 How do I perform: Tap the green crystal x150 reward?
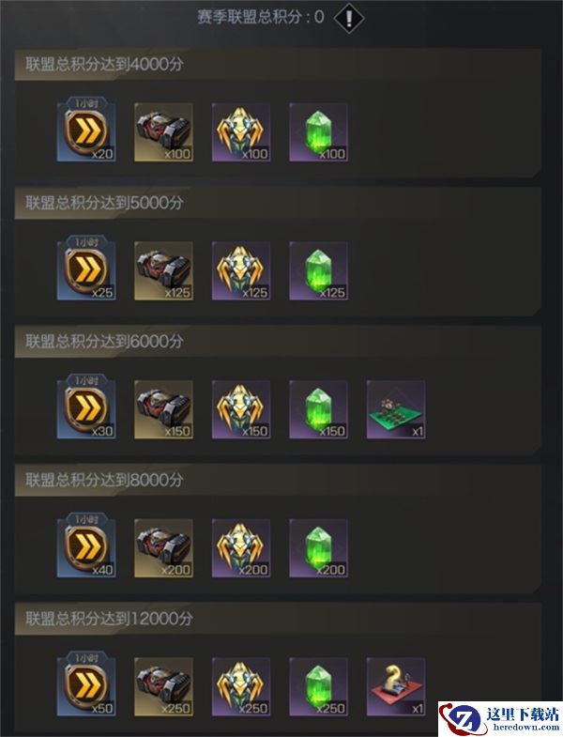pos(318,409)
